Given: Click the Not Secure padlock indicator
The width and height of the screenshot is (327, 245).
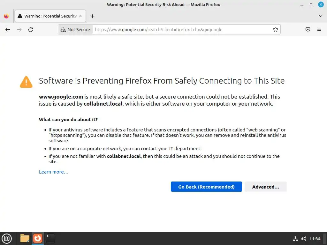Looking at the screenshot, I should 75,30.
